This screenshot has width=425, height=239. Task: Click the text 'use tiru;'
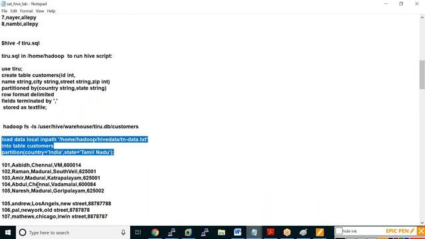tap(12, 69)
